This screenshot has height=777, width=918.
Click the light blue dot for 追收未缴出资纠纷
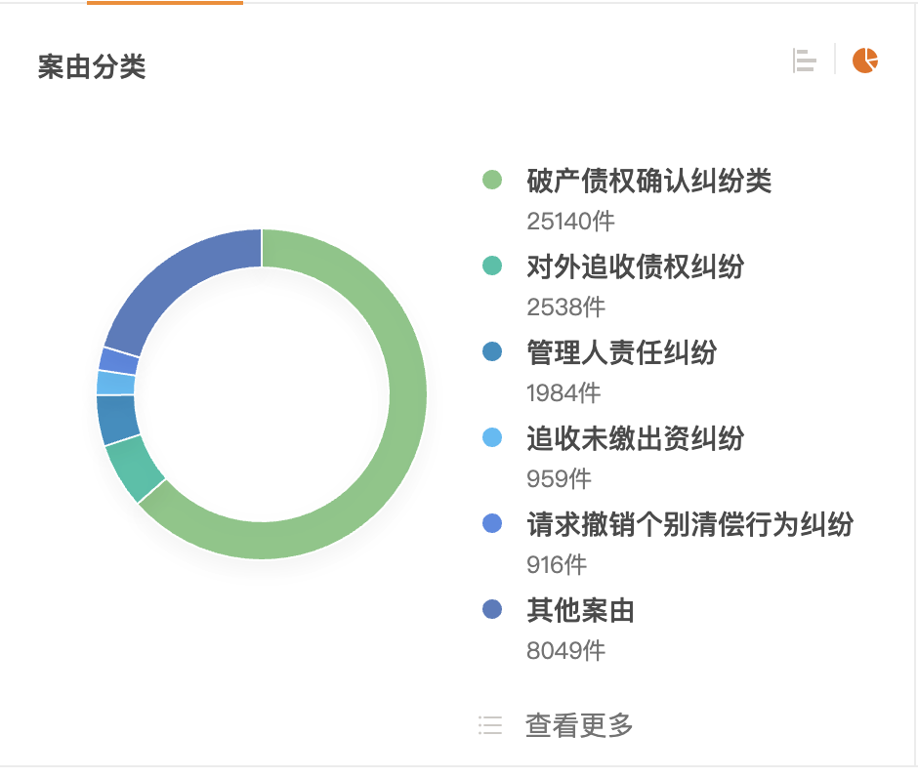tap(492, 438)
